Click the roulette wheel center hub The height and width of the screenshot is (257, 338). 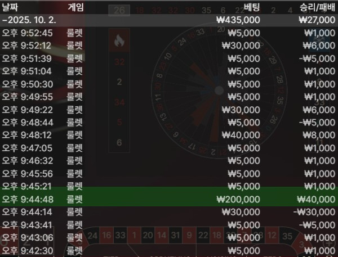(219, 91)
